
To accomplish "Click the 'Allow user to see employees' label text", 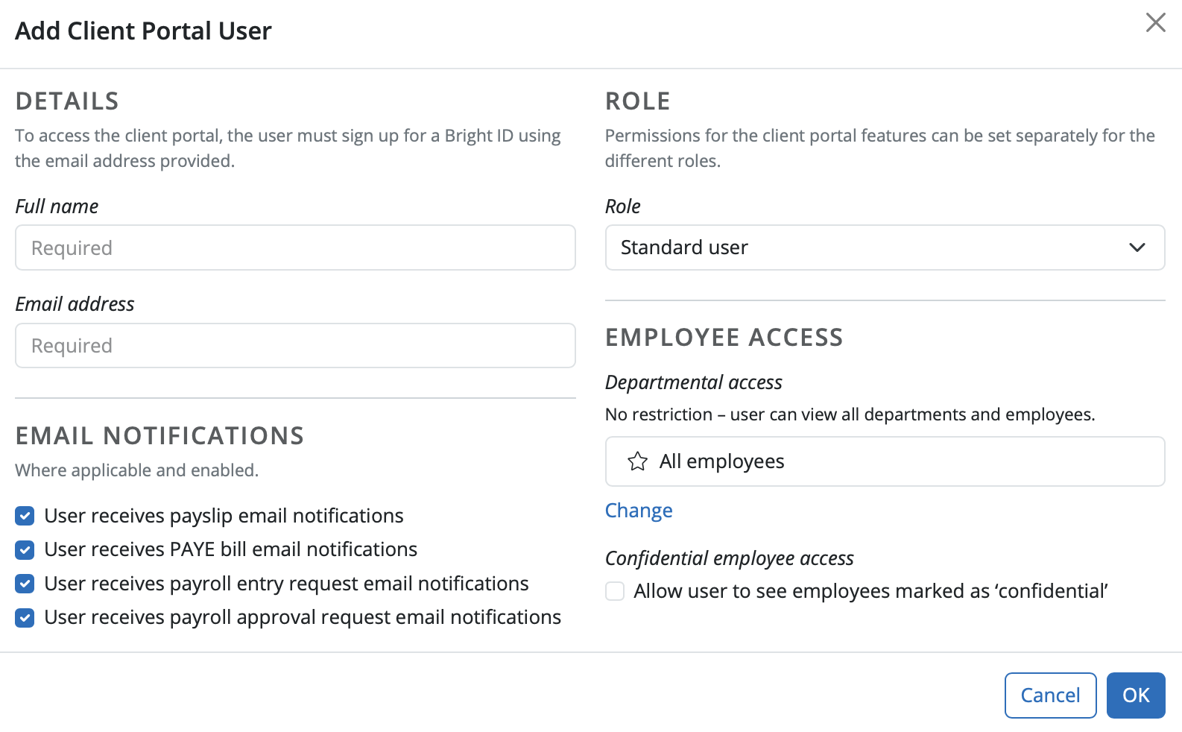I will pos(870,591).
